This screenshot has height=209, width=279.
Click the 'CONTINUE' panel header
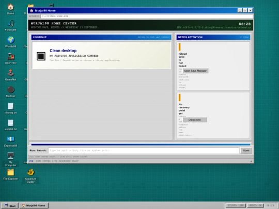(x=101, y=37)
